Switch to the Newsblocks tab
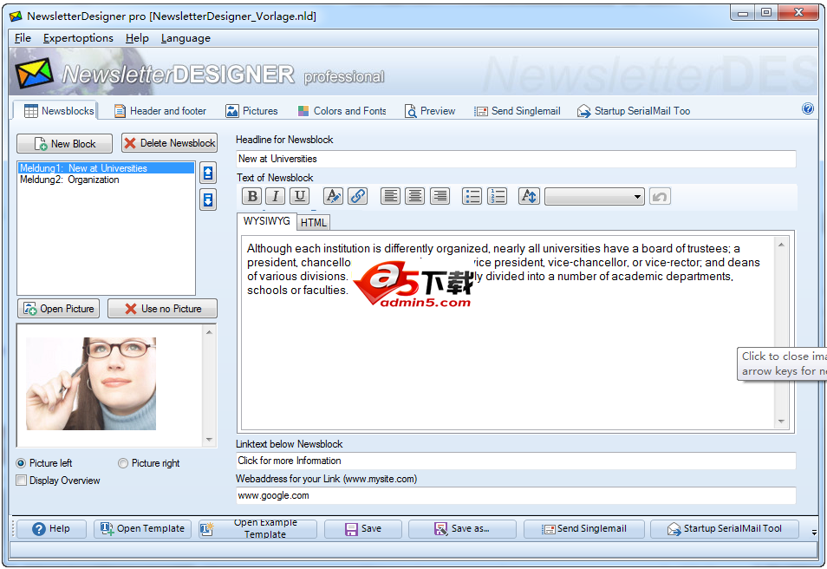This screenshot has width=827, height=569. click(55, 111)
